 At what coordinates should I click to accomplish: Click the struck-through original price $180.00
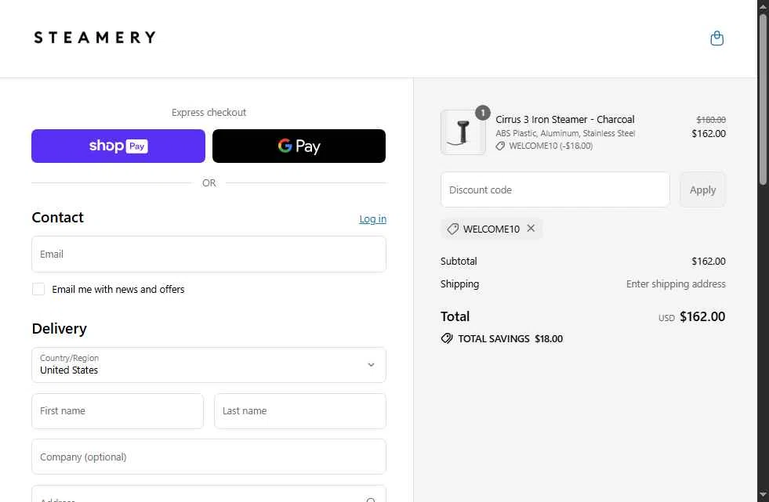[x=711, y=120]
